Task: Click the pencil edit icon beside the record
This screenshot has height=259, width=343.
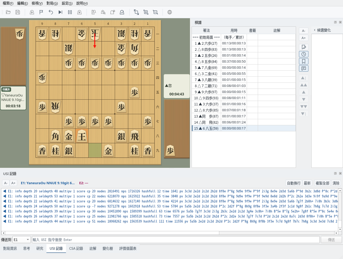Action: coord(304,47)
